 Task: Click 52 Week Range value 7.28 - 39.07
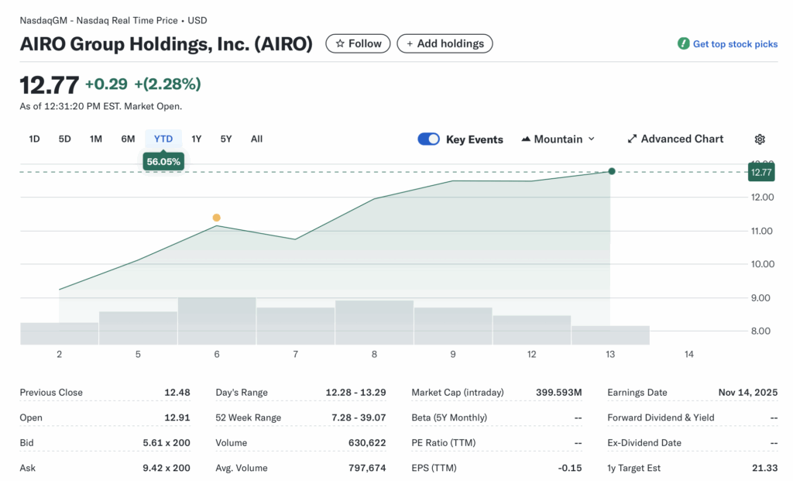[x=359, y=417]
